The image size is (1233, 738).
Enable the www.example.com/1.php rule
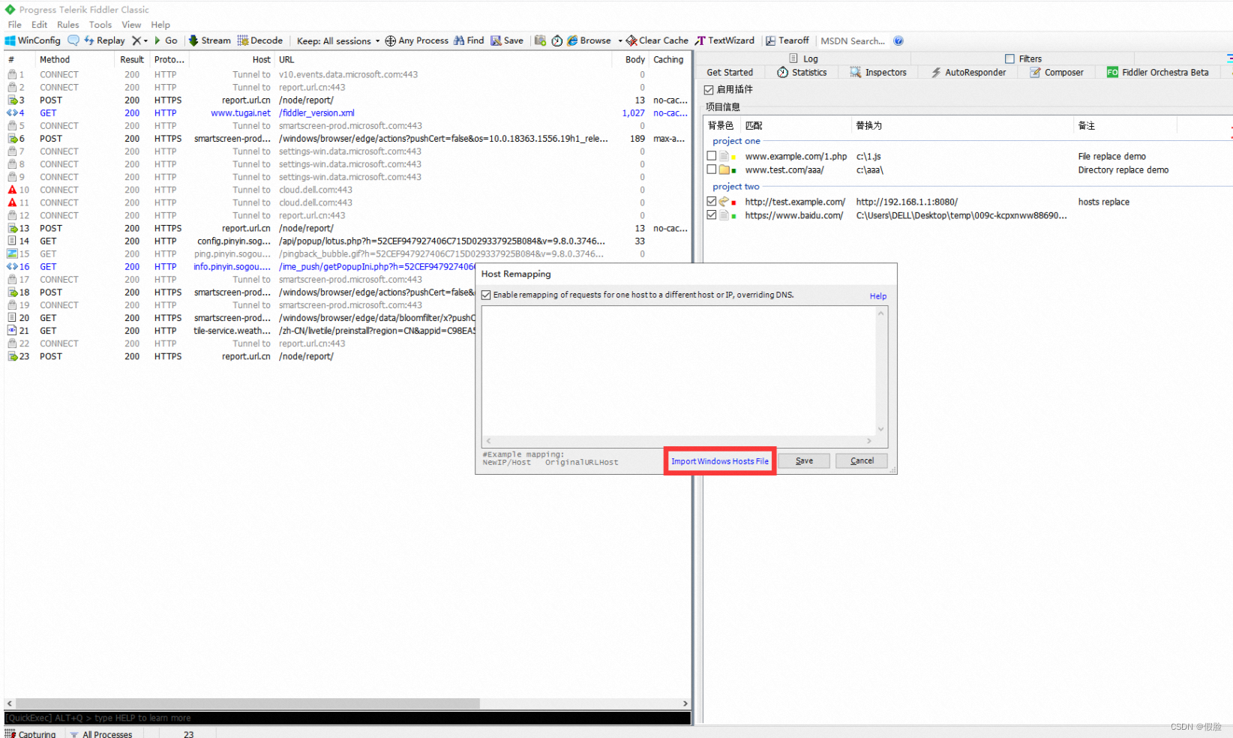click(x=712, y=156)
